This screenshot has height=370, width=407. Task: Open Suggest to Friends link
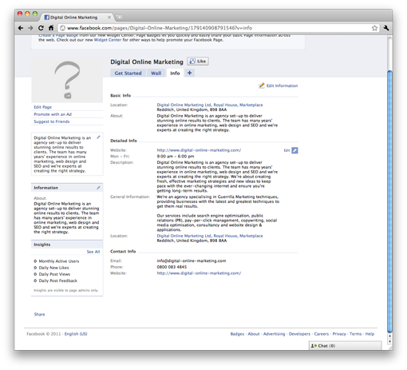coord(52,121)
